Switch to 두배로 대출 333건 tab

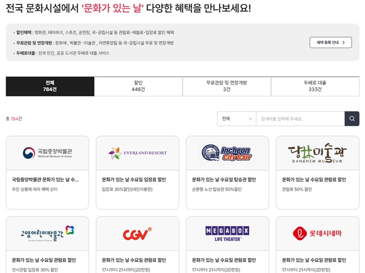315,86
